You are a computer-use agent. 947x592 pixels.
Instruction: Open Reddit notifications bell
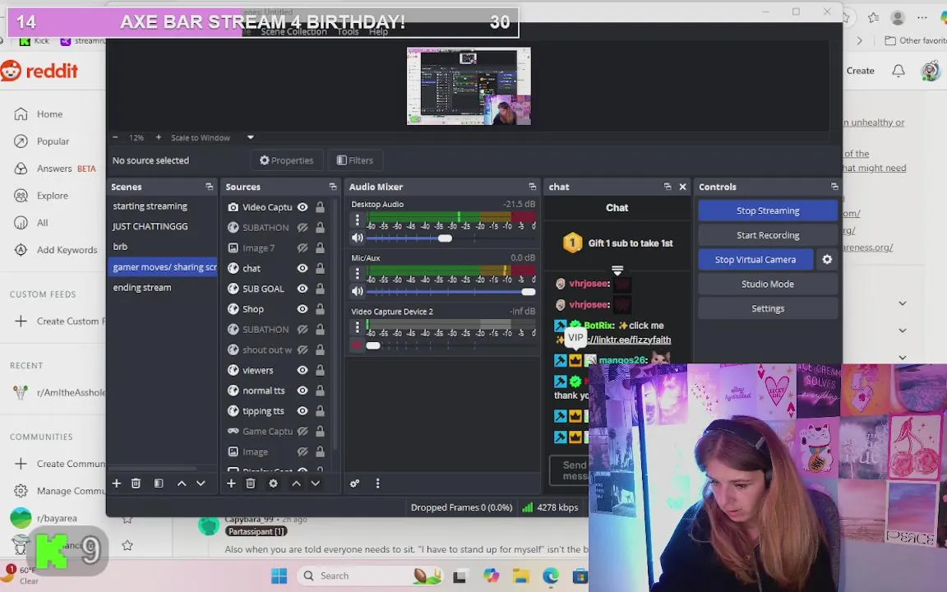click(x=898, y=71)
